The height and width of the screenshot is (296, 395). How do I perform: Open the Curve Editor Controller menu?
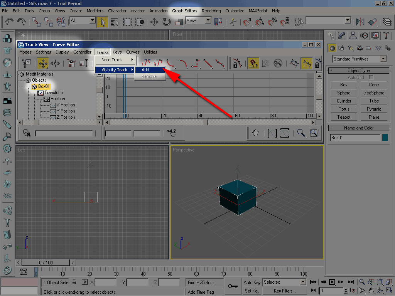click(x=83, y=52)
